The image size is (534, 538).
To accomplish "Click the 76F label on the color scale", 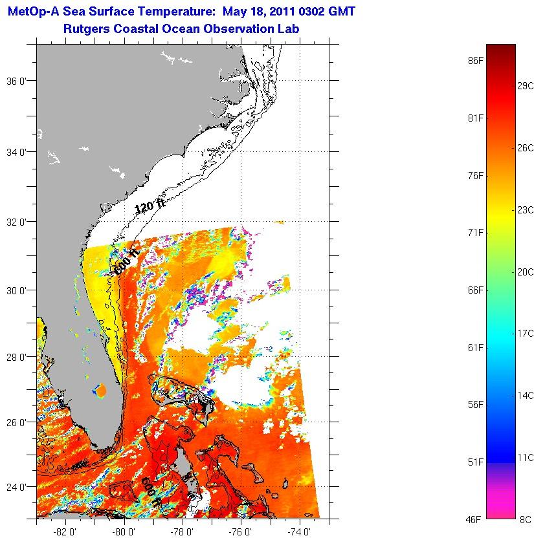I will [476, 176].
